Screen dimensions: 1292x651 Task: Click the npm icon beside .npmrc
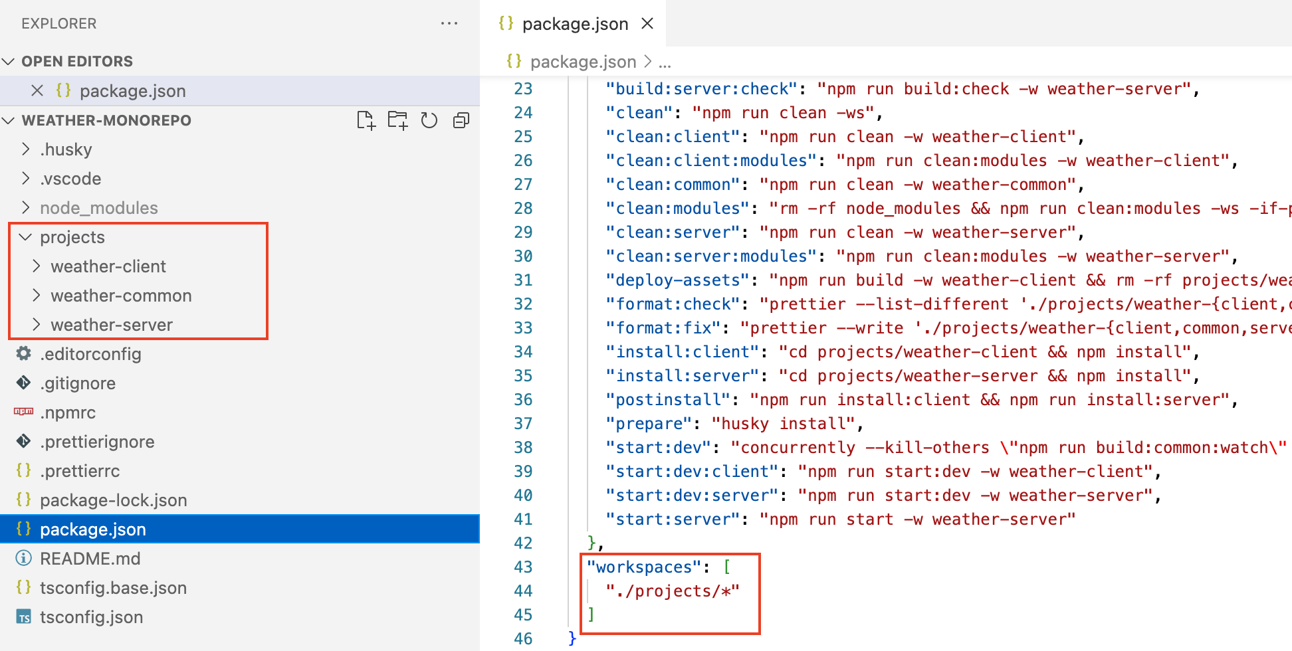point(24,412)
